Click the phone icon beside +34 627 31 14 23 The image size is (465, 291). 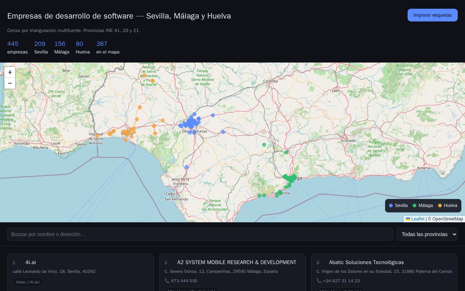click(319, 281)
